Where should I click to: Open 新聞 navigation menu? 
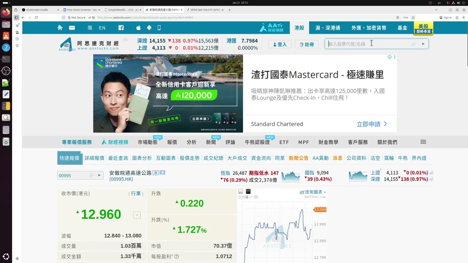coord(211,142)
